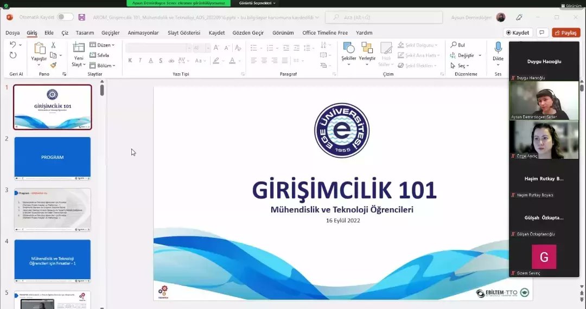Viewport: 586px width, 309px height.
Task: Switch to the Tasarım tab
Action: click(x=85, y=33)
